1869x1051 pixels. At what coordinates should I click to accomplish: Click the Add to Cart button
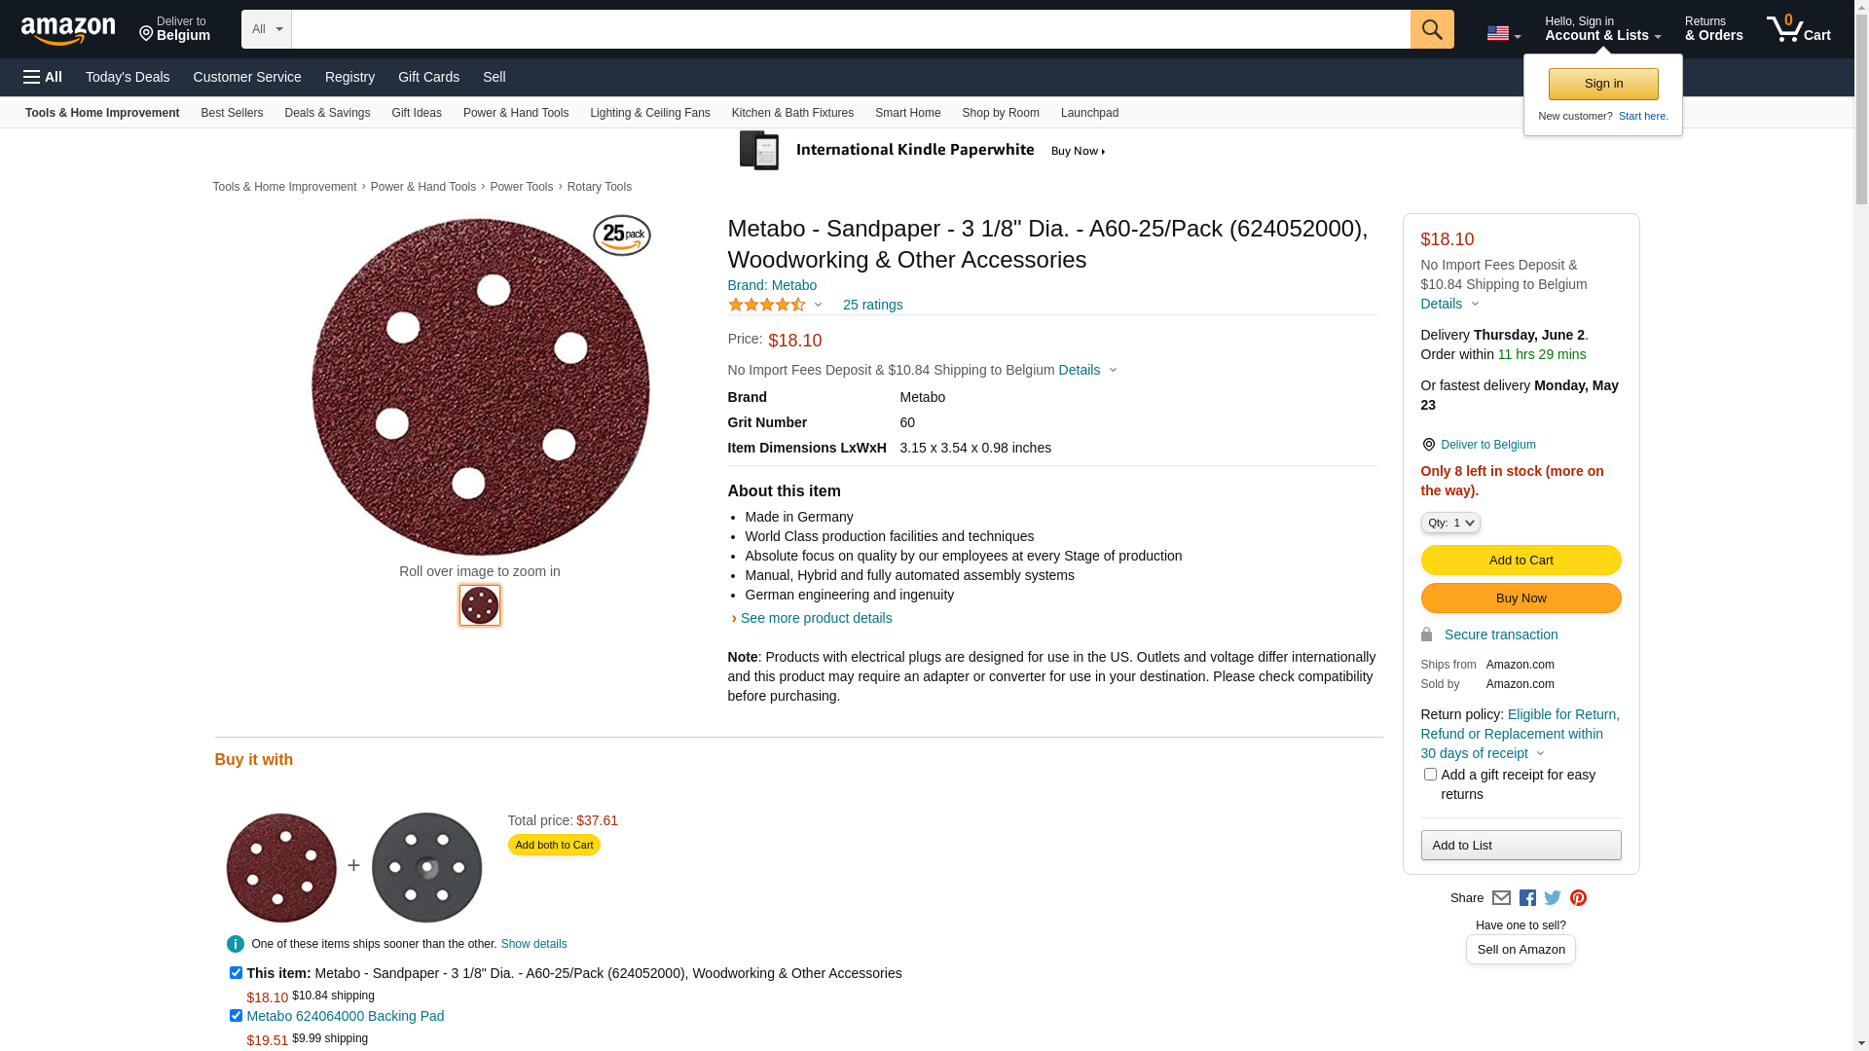click(x=1521, y=560)
